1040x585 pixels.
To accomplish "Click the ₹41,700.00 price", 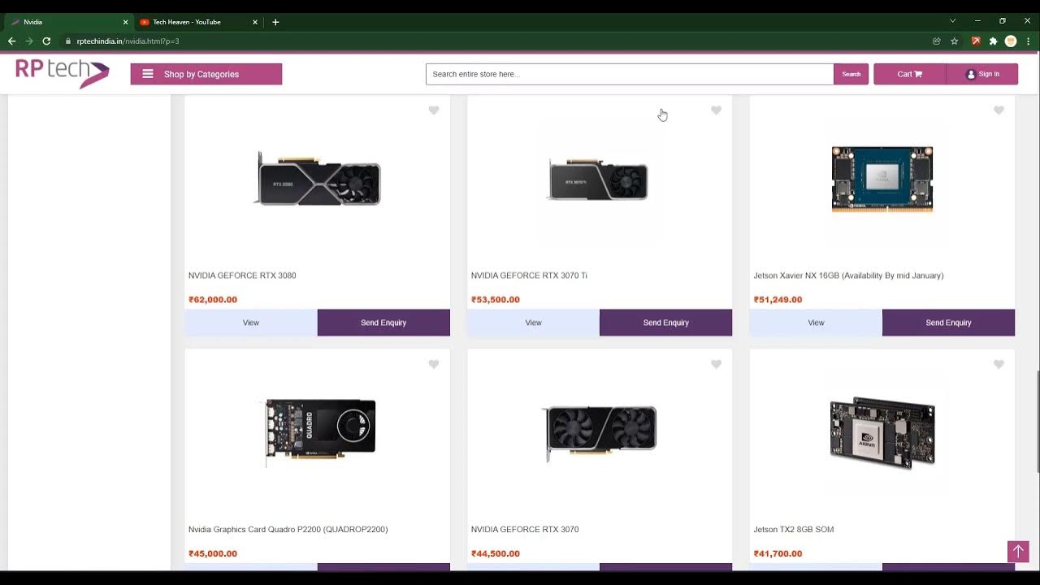I will [x=778, y=554].
